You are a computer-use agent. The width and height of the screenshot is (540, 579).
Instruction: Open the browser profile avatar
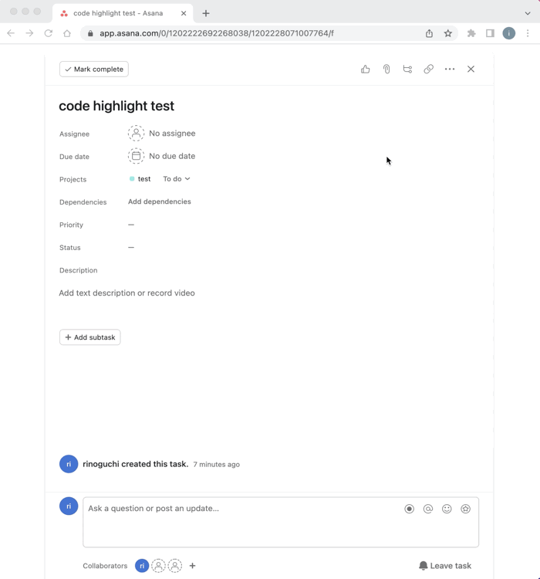tap(509, 33)
